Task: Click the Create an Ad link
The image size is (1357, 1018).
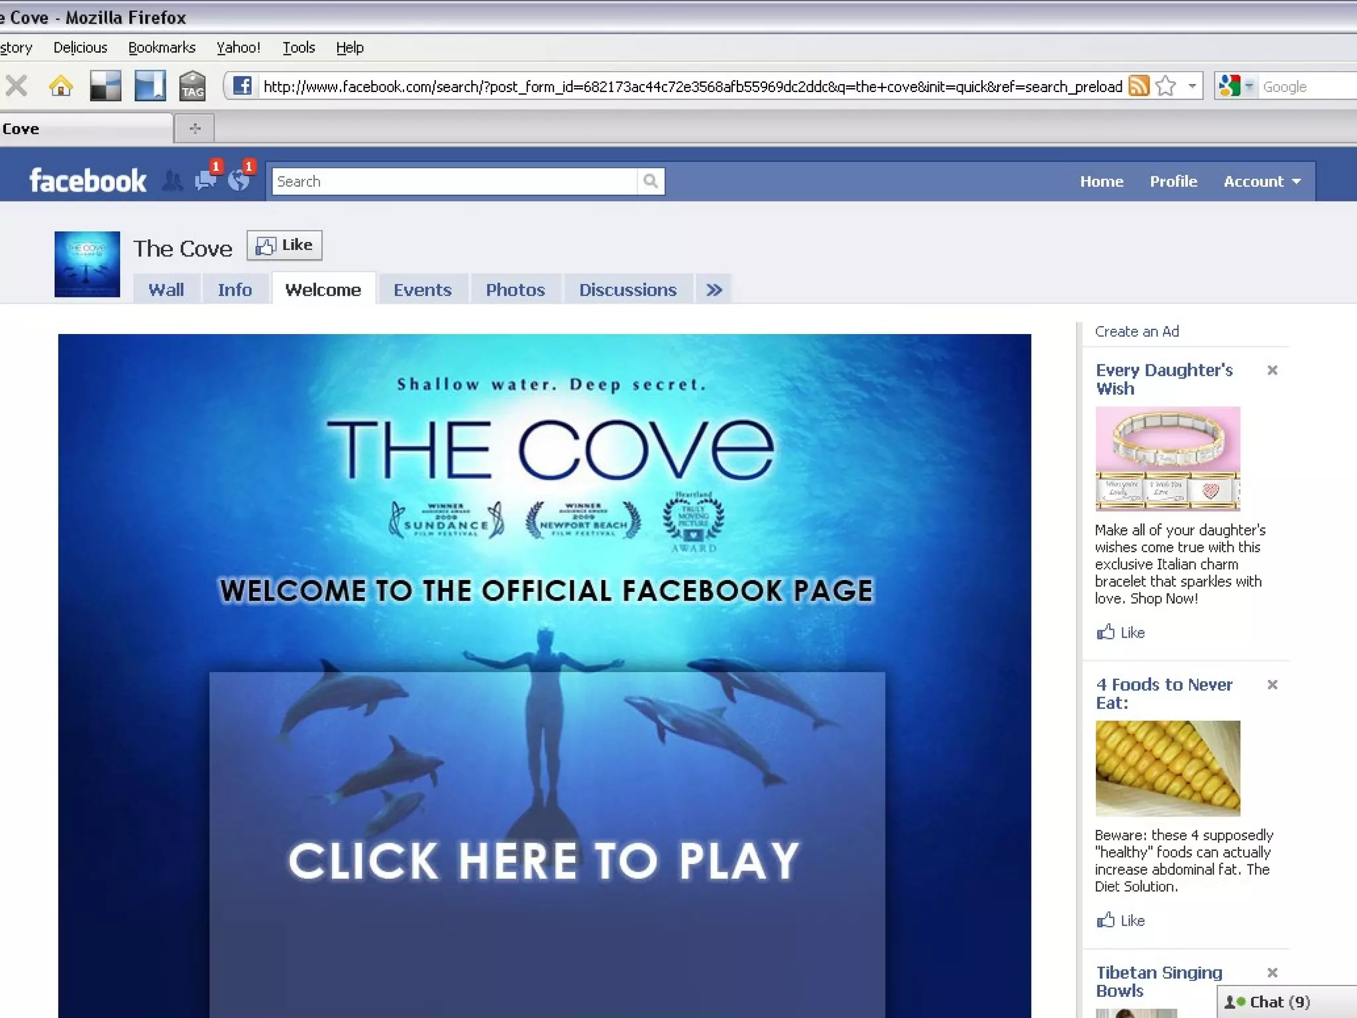Action: [x=1136, y=331]
